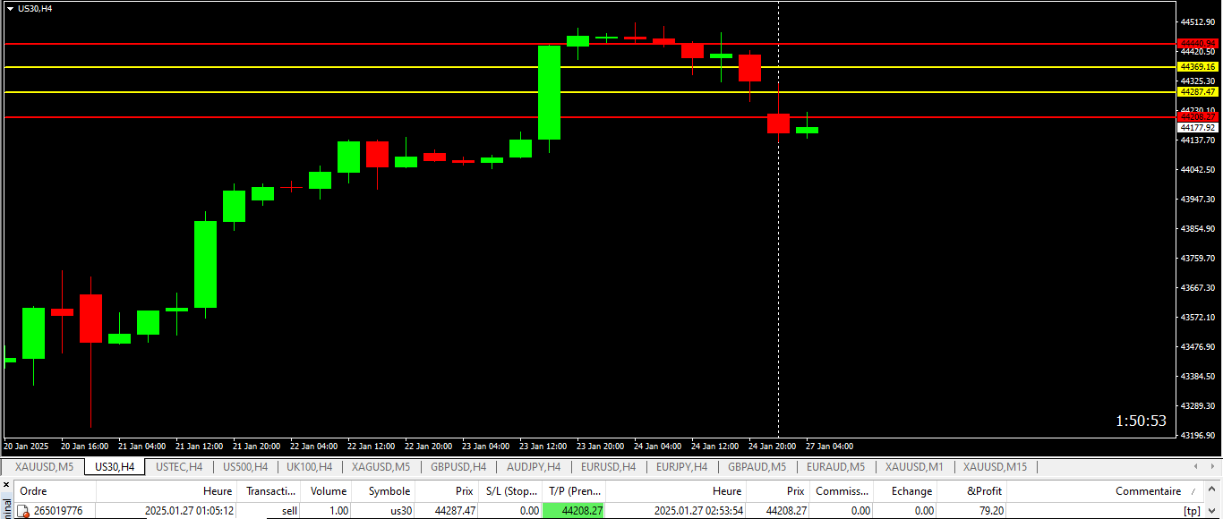Image resolution: width=1223 pixels, height=519 pixels.
Task: Select the US30,H4 chart tab
Action: tap(115, 467)
